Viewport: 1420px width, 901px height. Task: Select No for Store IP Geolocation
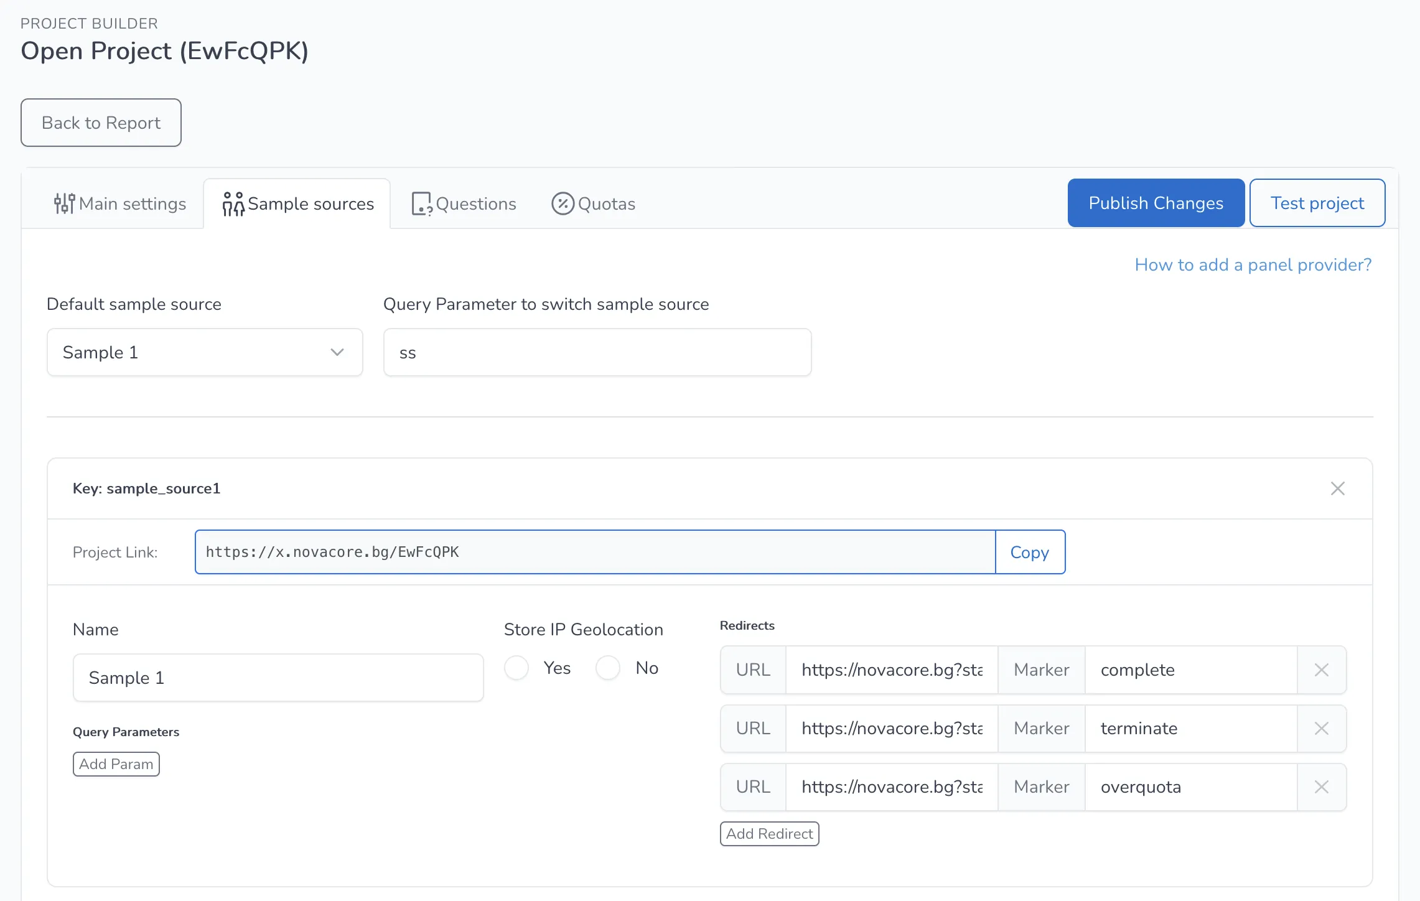click(x=608, y=668)
